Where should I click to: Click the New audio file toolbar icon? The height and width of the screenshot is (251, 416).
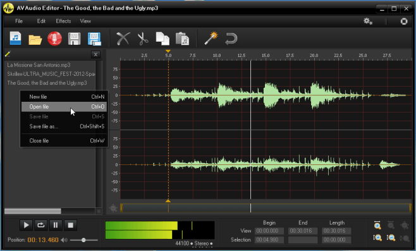pos(15,39)
